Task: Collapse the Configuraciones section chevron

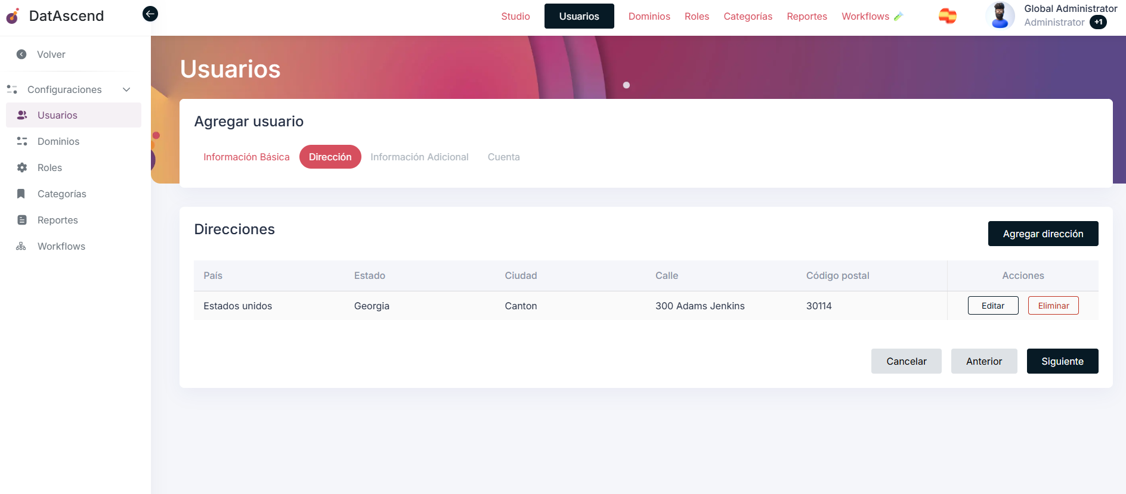Action: pos(126,89)
